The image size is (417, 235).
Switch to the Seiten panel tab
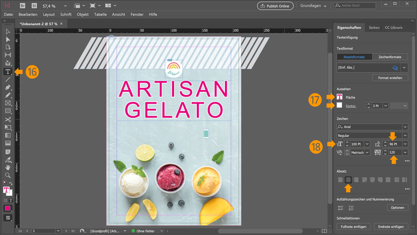point(374,27)
